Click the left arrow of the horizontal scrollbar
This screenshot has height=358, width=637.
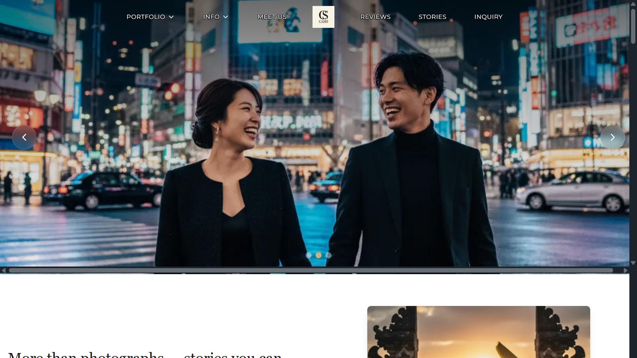(x=4, y=270)
